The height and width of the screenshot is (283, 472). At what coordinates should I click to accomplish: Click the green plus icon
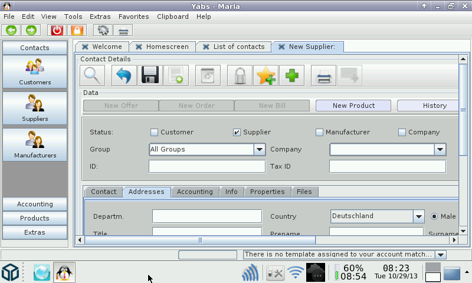(x=291, y=75)
